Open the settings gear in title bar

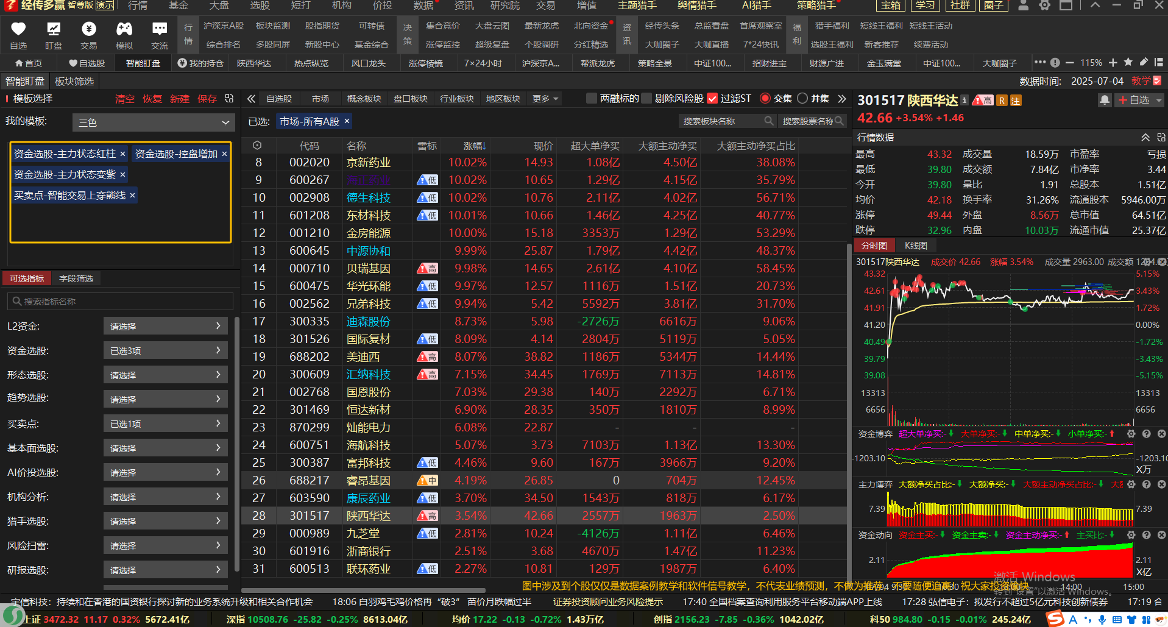[x=1044, y=5]
